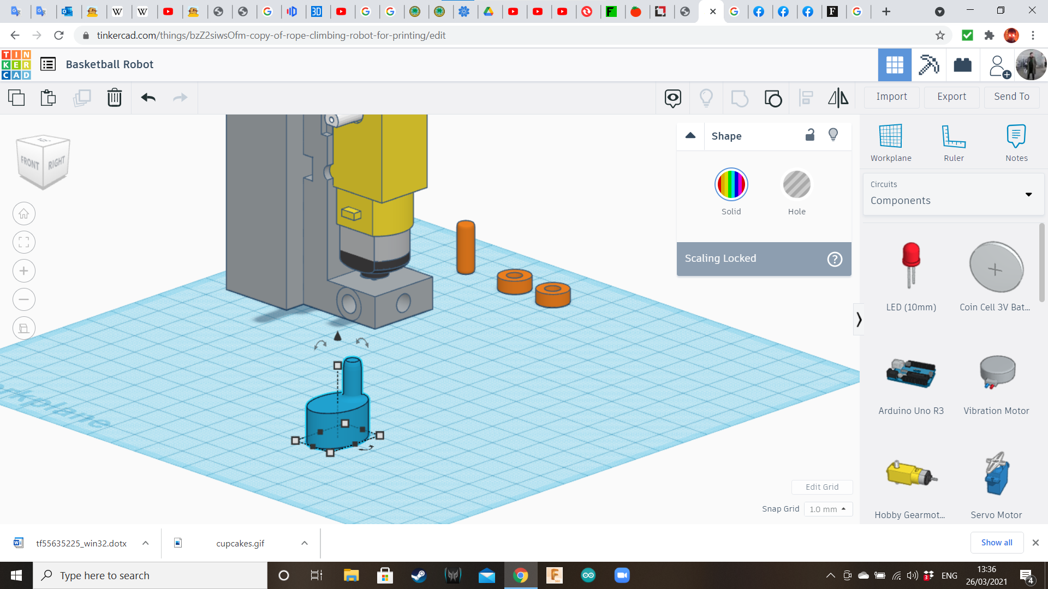
Task: Open the Notes tool
Action: pyautogui.click(x=1016, y=142)
